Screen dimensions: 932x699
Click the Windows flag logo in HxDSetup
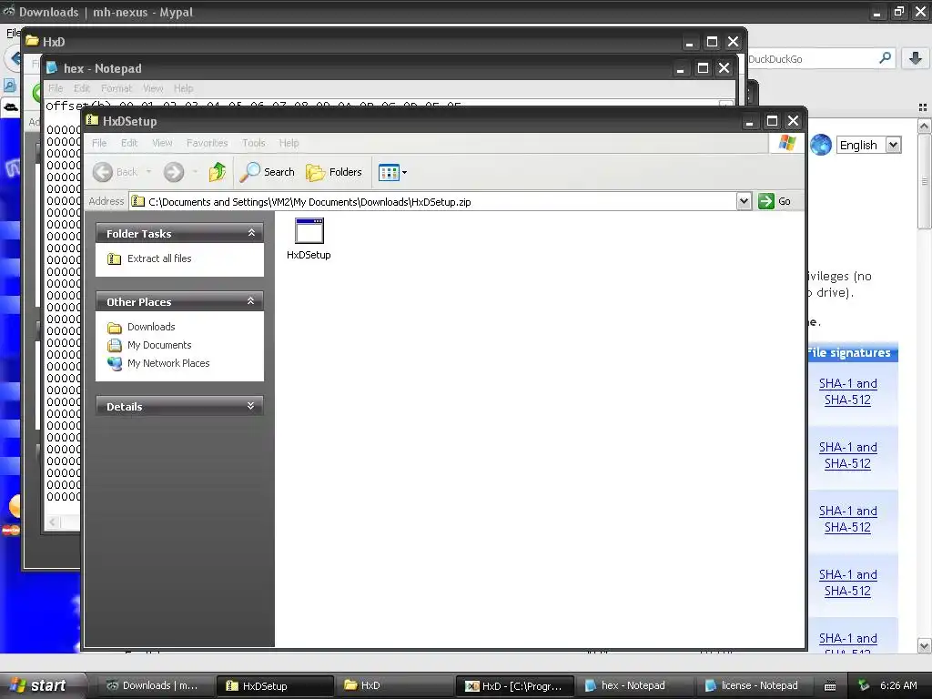point(787,143)
